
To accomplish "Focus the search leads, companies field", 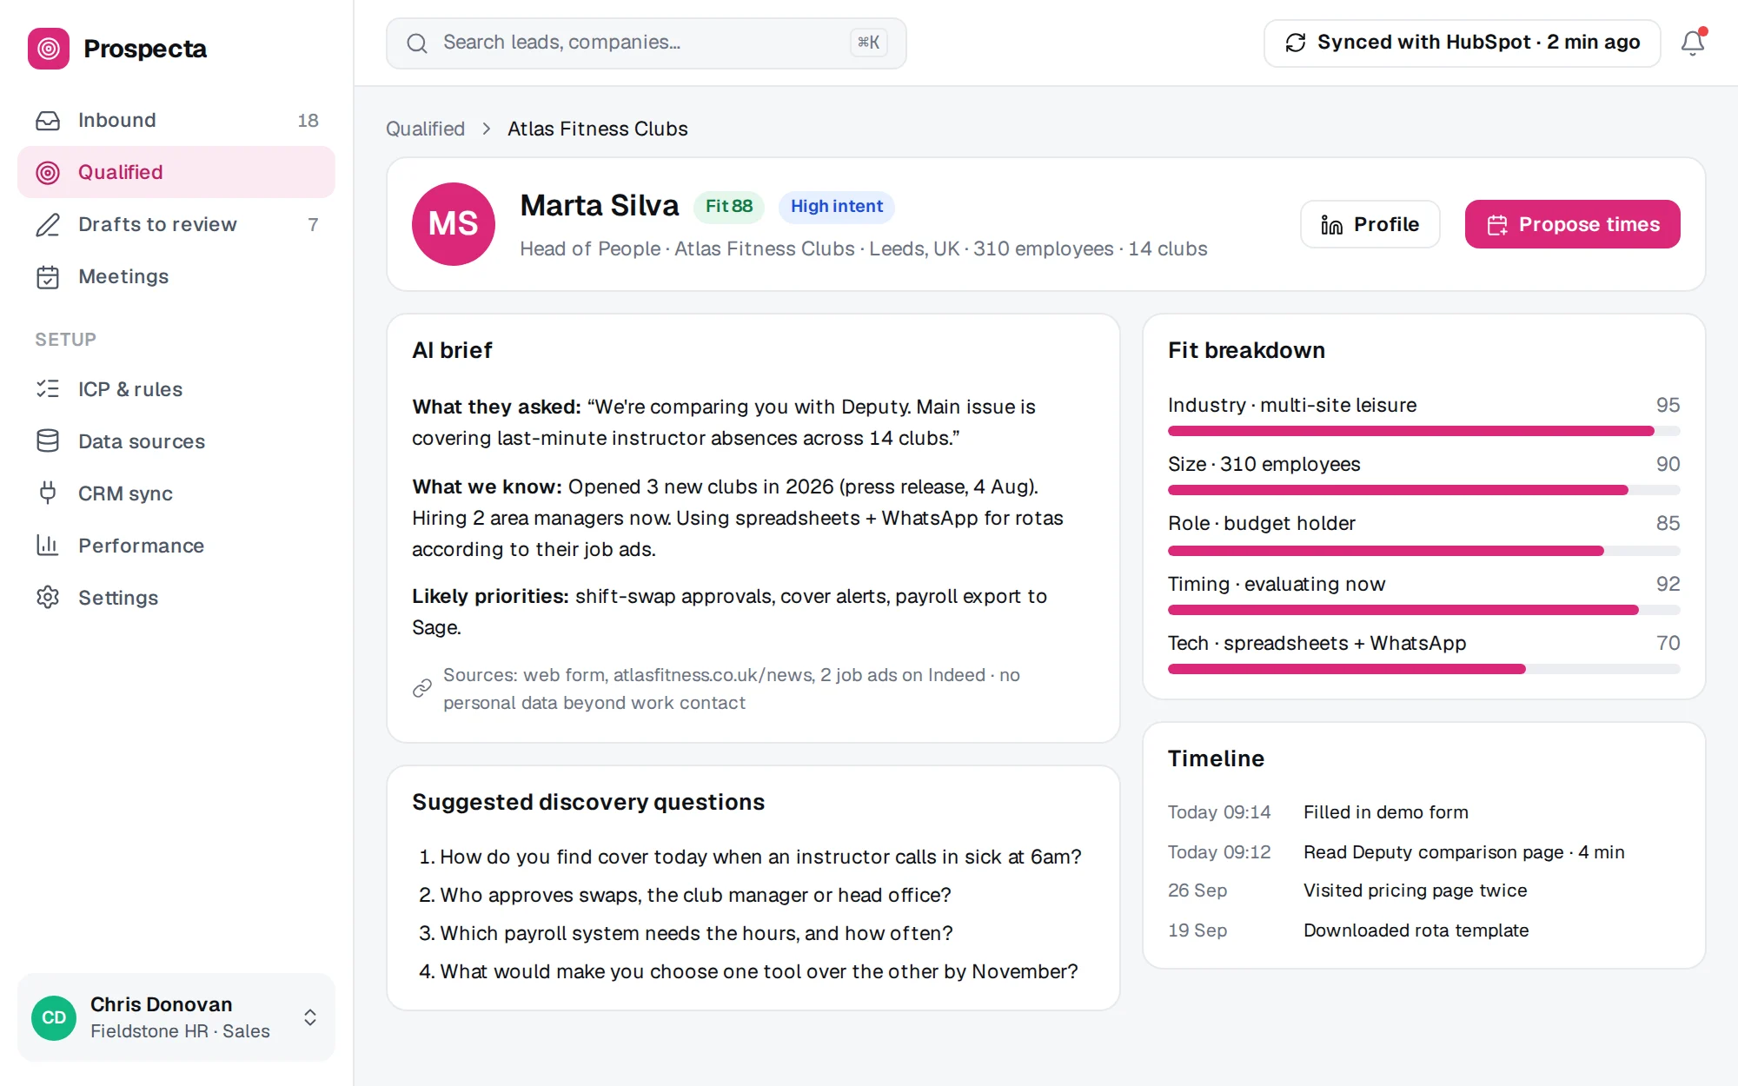I will coord(647,43).
